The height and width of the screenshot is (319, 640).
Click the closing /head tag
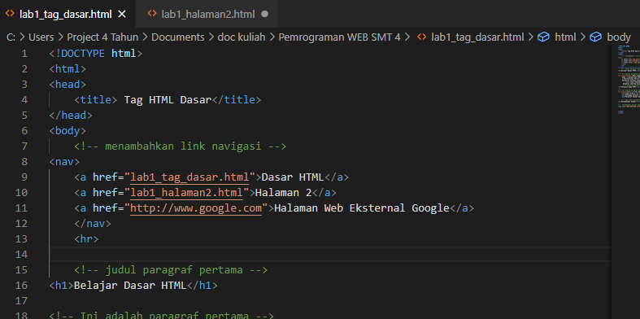(71, 116)
